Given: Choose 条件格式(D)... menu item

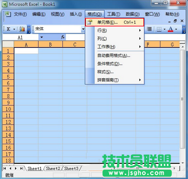Looking at the screenshot, I should tap(115, 64).
